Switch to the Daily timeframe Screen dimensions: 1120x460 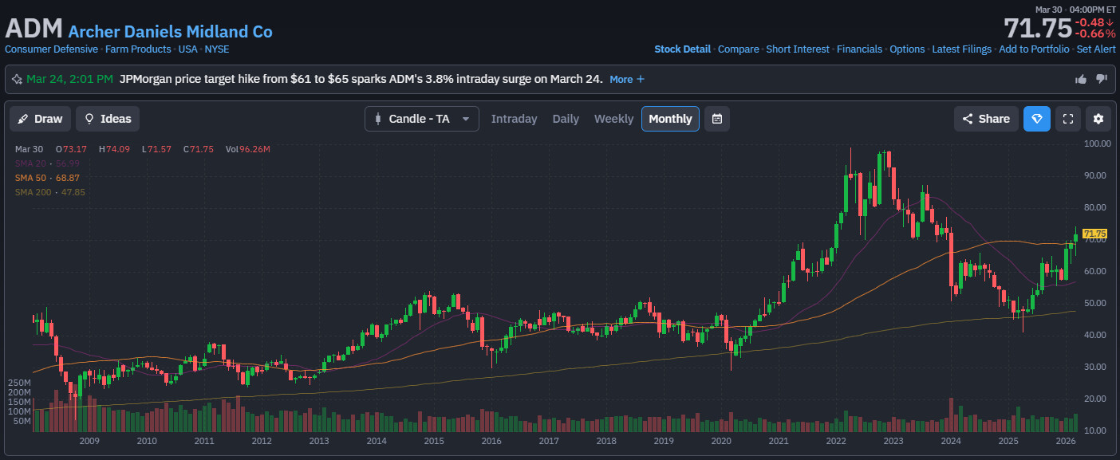566,119
